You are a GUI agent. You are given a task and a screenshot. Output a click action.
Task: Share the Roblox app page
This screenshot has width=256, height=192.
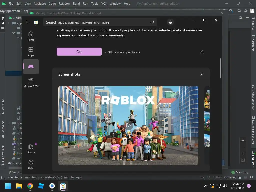click(x=202, y=52)
